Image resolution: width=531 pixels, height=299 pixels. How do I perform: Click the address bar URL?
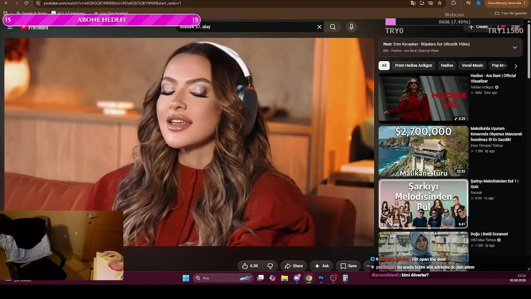pos(112,3)
